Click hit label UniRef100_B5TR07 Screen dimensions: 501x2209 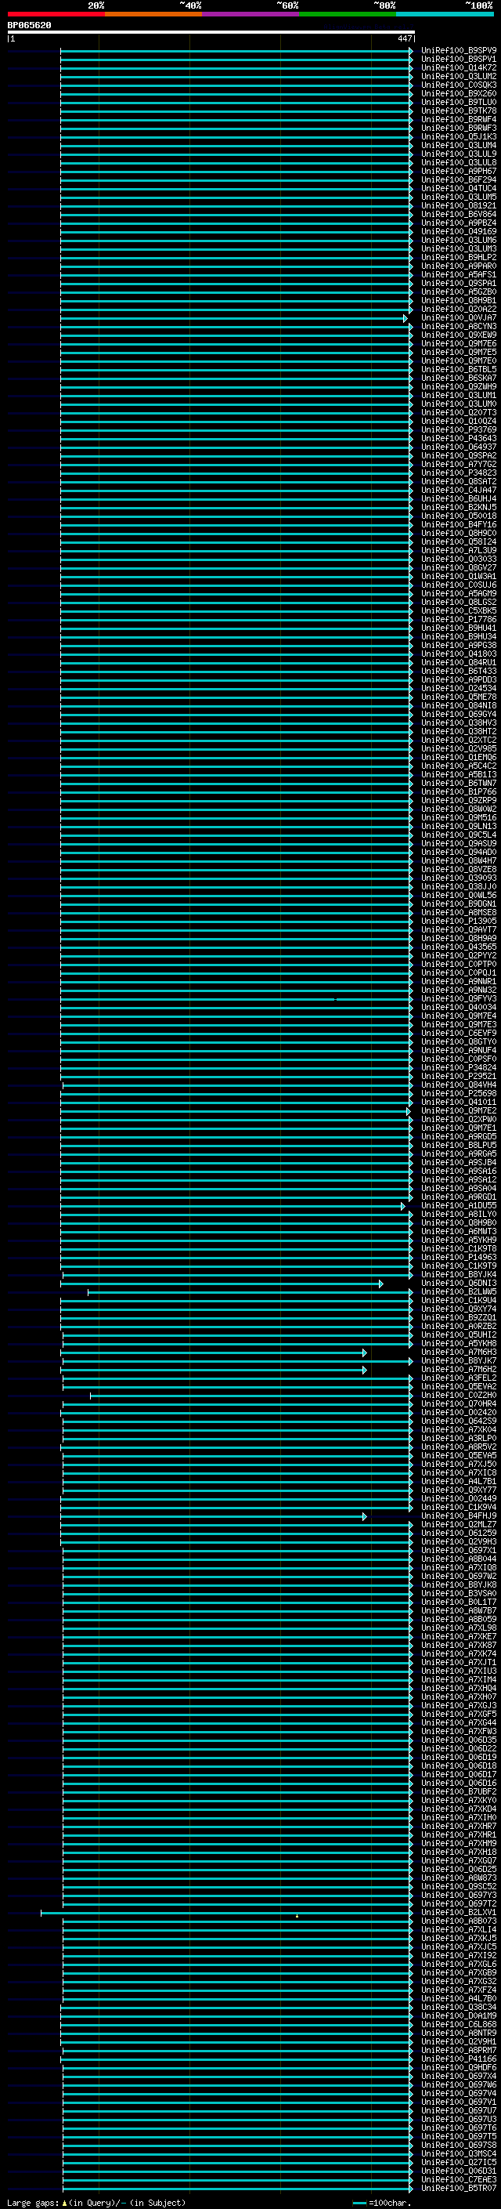(459, 2188)
